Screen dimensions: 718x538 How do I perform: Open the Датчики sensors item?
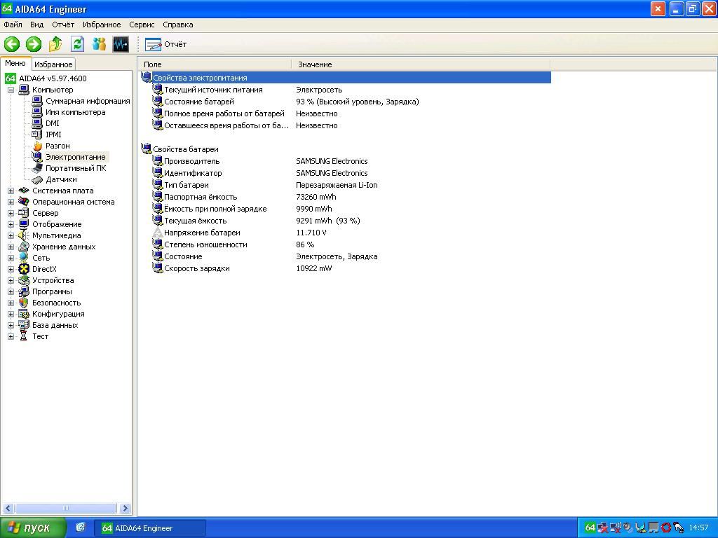coord(61,179)
